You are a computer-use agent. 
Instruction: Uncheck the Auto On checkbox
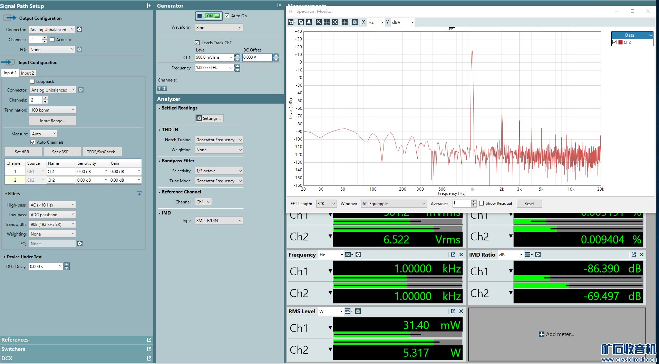[x=227, y=16]
